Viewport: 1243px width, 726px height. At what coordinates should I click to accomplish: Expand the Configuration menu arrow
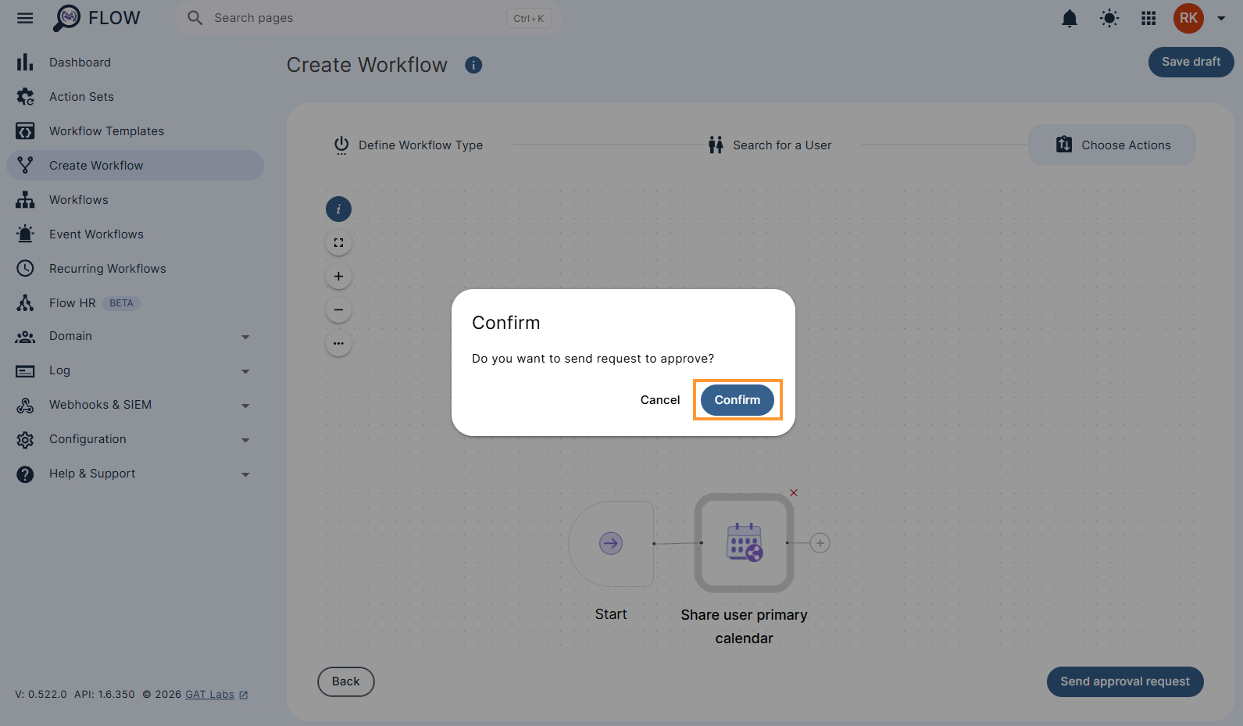(x=245, y=441)
